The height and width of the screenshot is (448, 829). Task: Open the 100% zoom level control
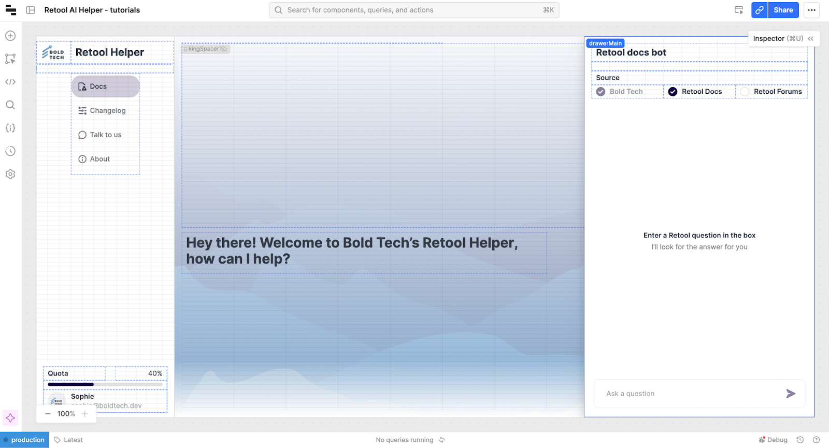coord(66,414)
